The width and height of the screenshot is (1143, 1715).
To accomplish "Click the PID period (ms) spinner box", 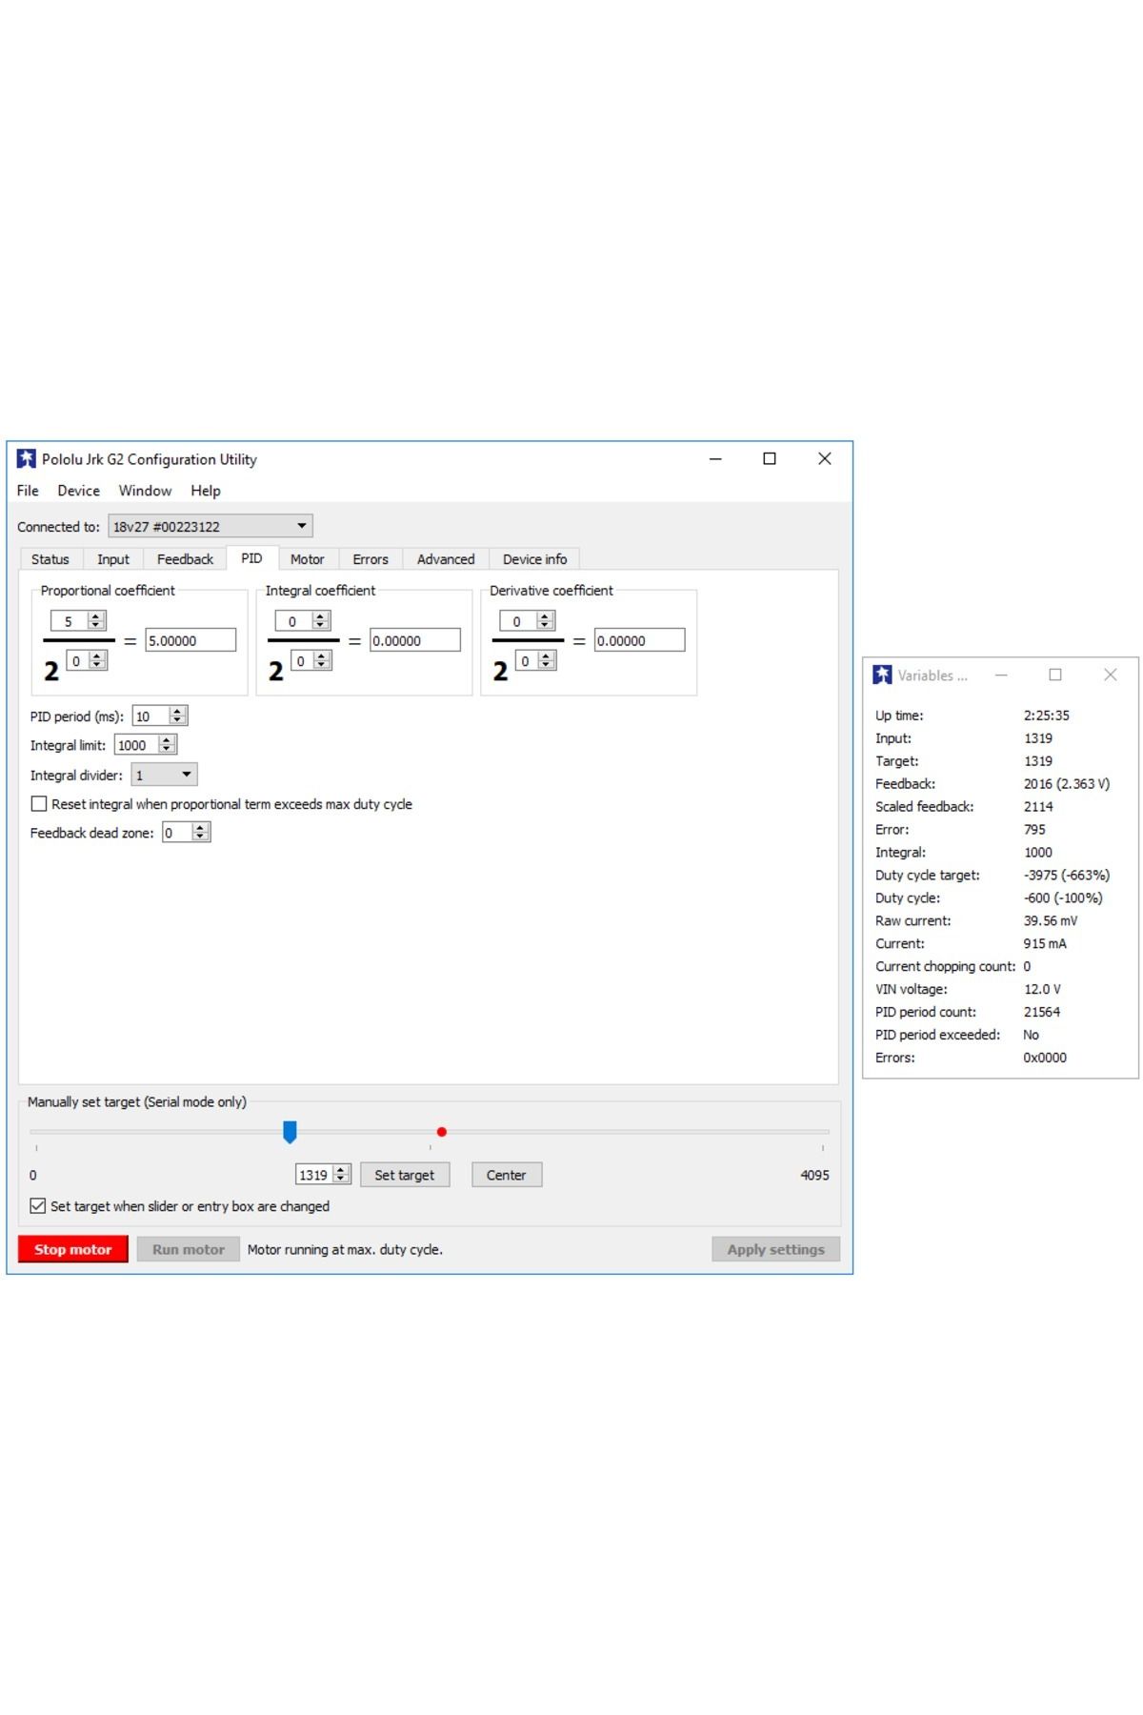I will click(160, 716).
